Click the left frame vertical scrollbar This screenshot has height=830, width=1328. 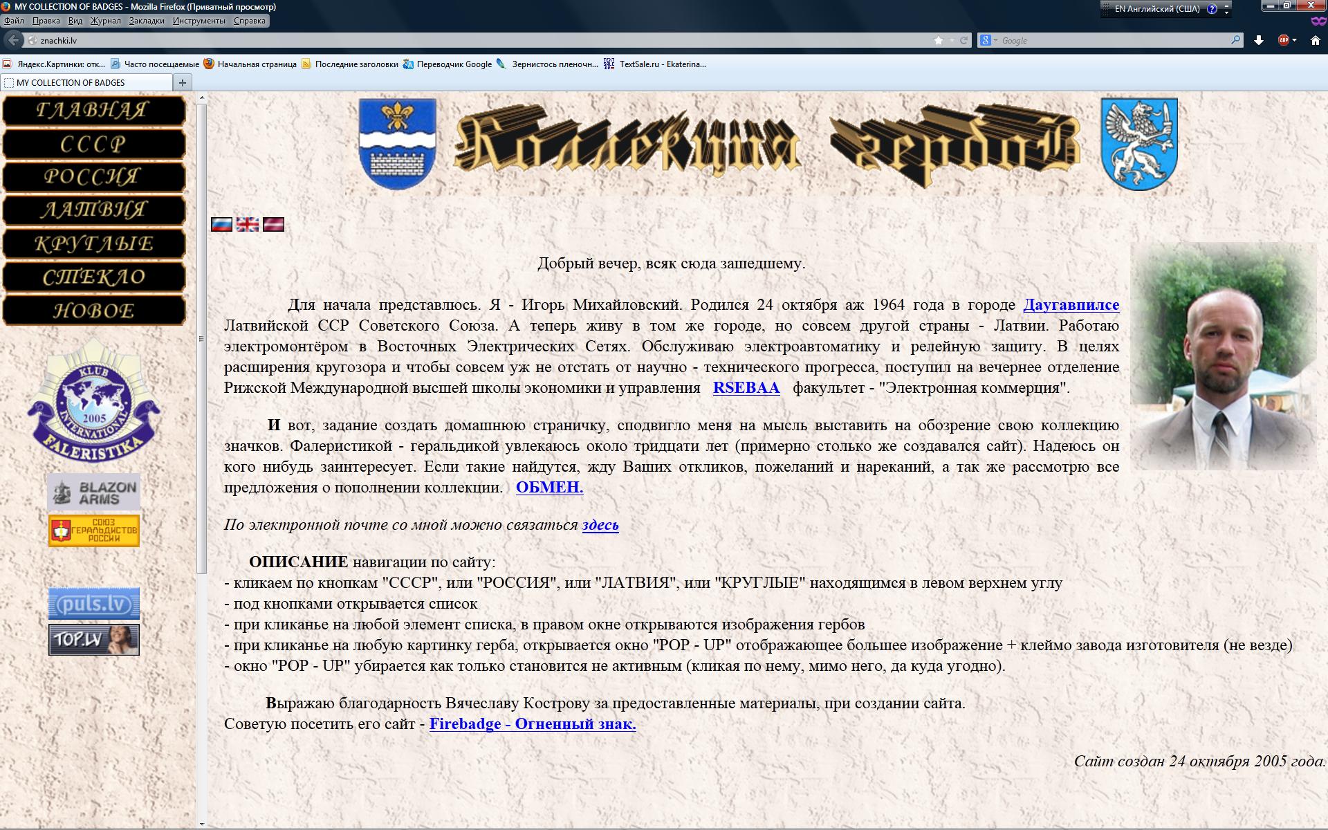click(x=201, y=339)
